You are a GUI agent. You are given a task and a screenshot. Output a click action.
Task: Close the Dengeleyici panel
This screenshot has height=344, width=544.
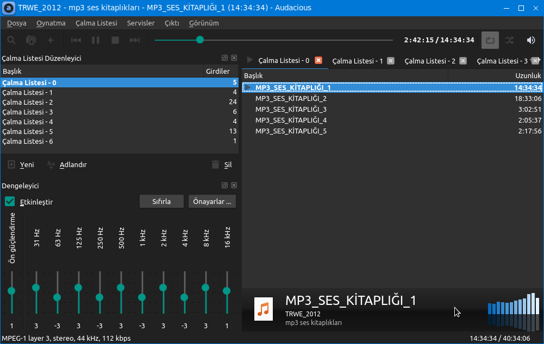pos(234,186)
